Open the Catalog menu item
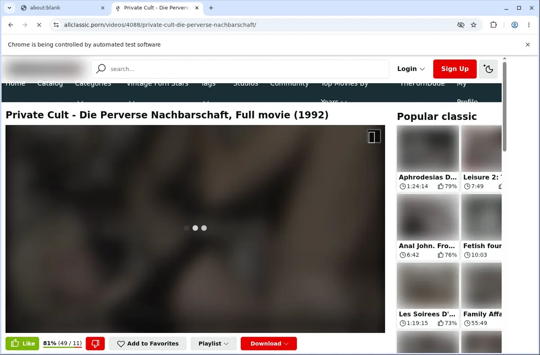This screenshot has height=355, width=540. [50, 84]
